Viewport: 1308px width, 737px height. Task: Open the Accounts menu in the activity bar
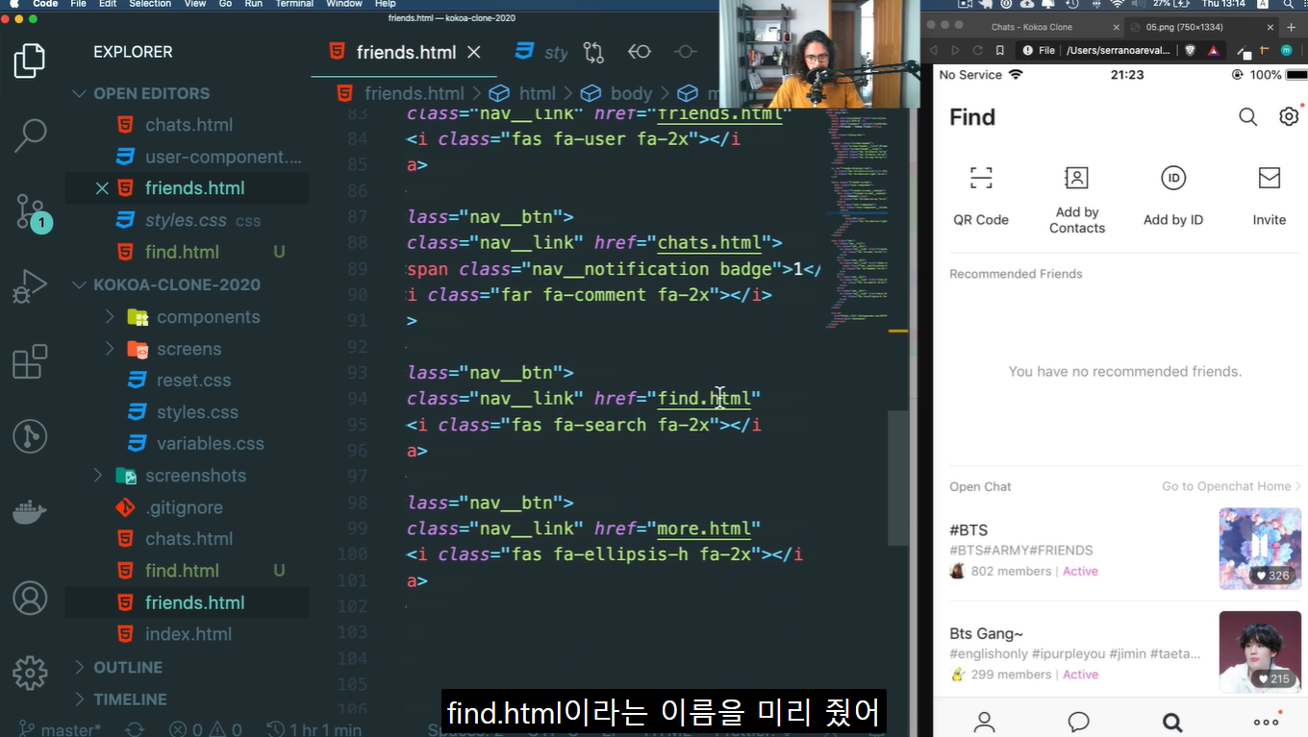click(30, 599)
